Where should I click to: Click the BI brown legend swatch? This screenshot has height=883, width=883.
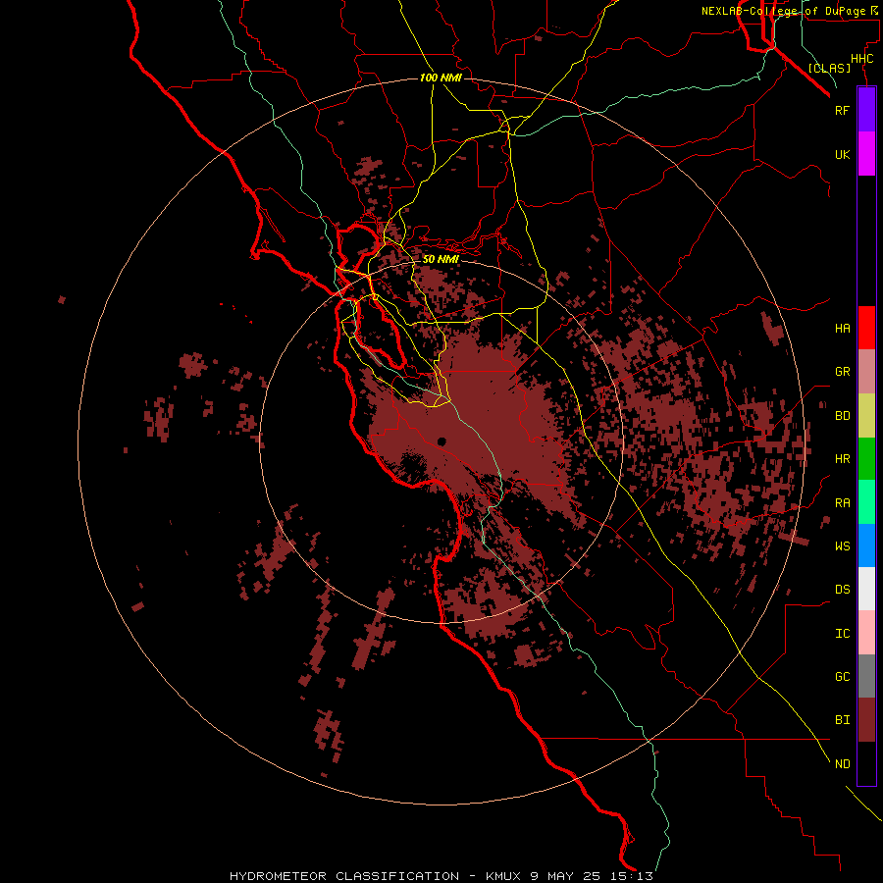[866, 720]
